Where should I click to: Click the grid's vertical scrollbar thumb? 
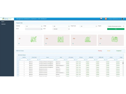(x=123, y=63)
